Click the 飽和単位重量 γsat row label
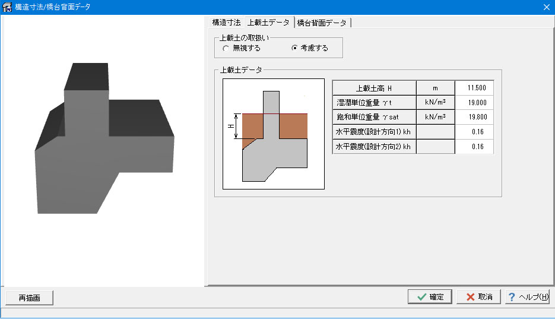555x319 pixels. pyautogui.click(x=374, y=117)
